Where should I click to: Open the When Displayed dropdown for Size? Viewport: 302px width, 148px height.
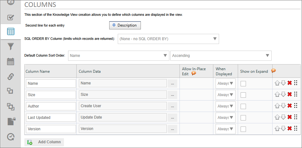click(225, 95)
